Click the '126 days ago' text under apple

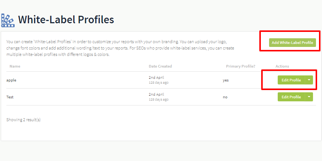158,83
